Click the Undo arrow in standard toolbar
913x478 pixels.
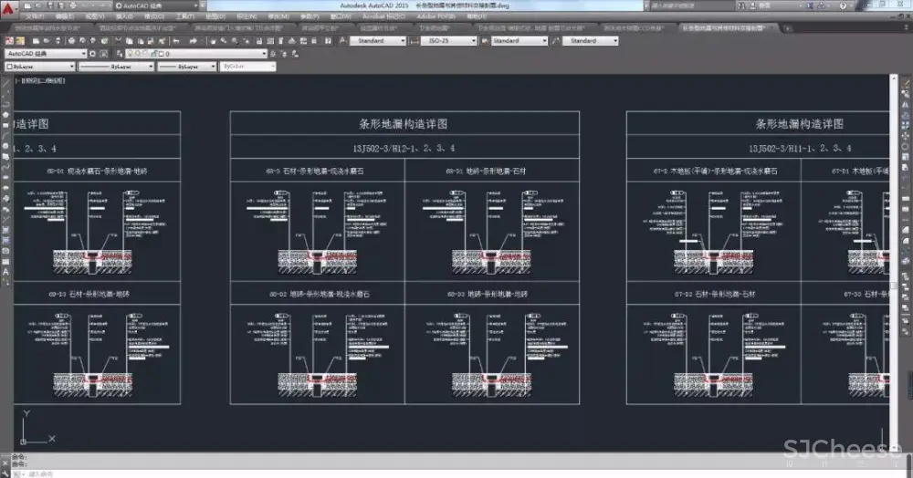[176, 41]
